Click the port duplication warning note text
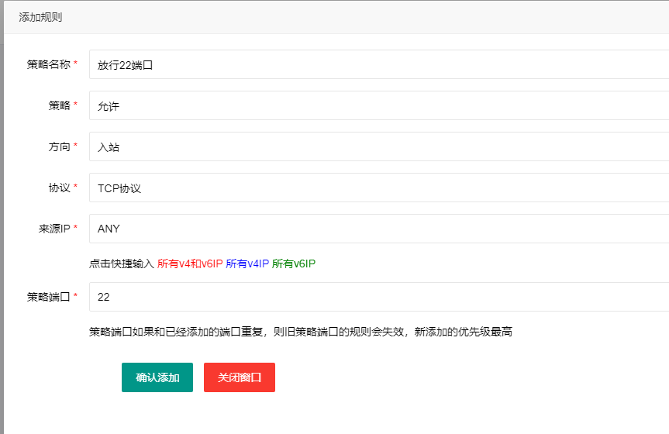 pos(301,332)
